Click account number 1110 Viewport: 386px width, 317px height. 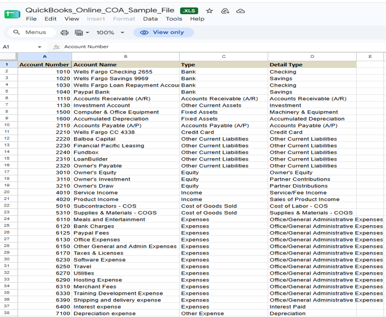coord(44,99)
